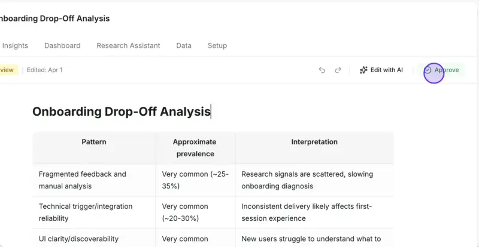The width and height of the screenshot is (479, 247).
Task: Click the Fragmented feedback and manual analysis cell
Action: [x=94, y=180]
